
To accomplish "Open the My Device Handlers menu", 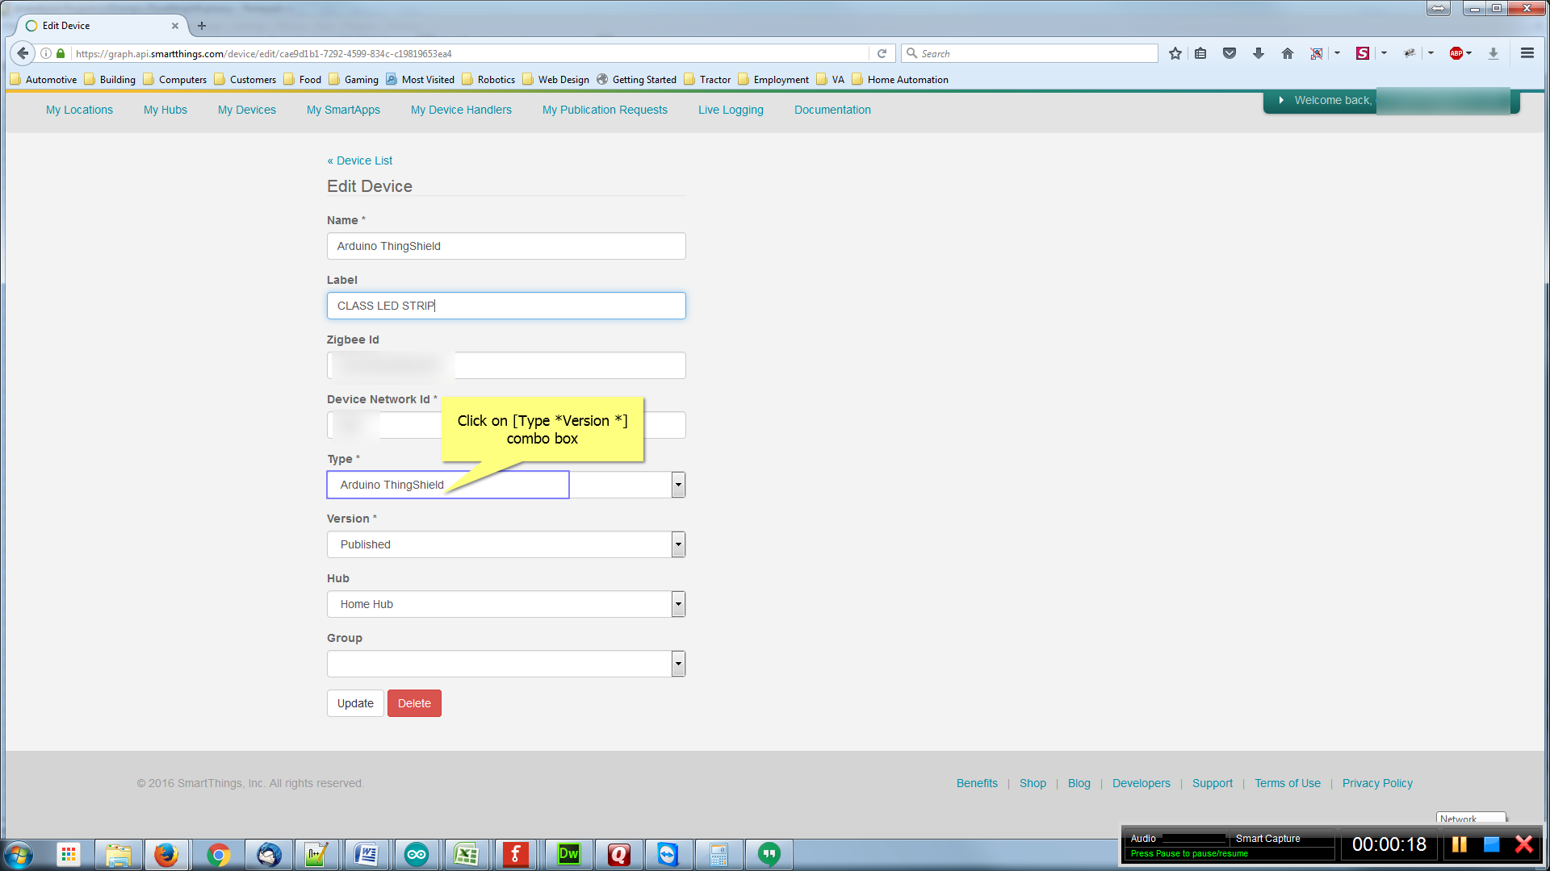I will 461,110.
